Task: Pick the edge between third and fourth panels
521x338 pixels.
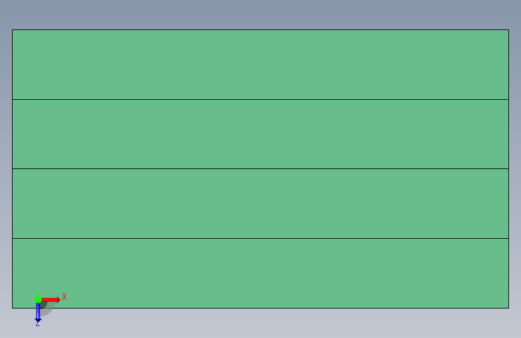Action: 261,239
